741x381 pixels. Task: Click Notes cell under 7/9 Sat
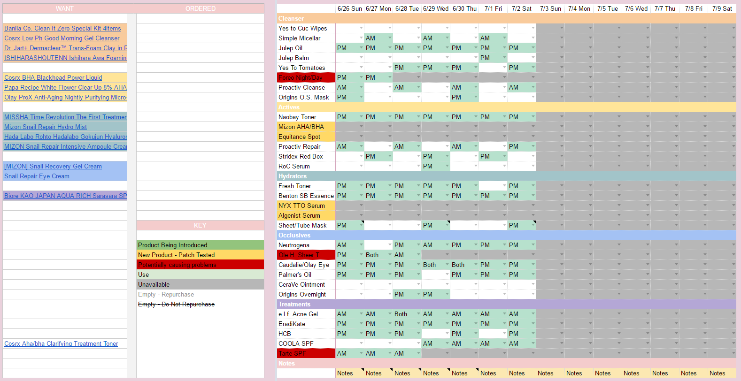click(722, 373)
